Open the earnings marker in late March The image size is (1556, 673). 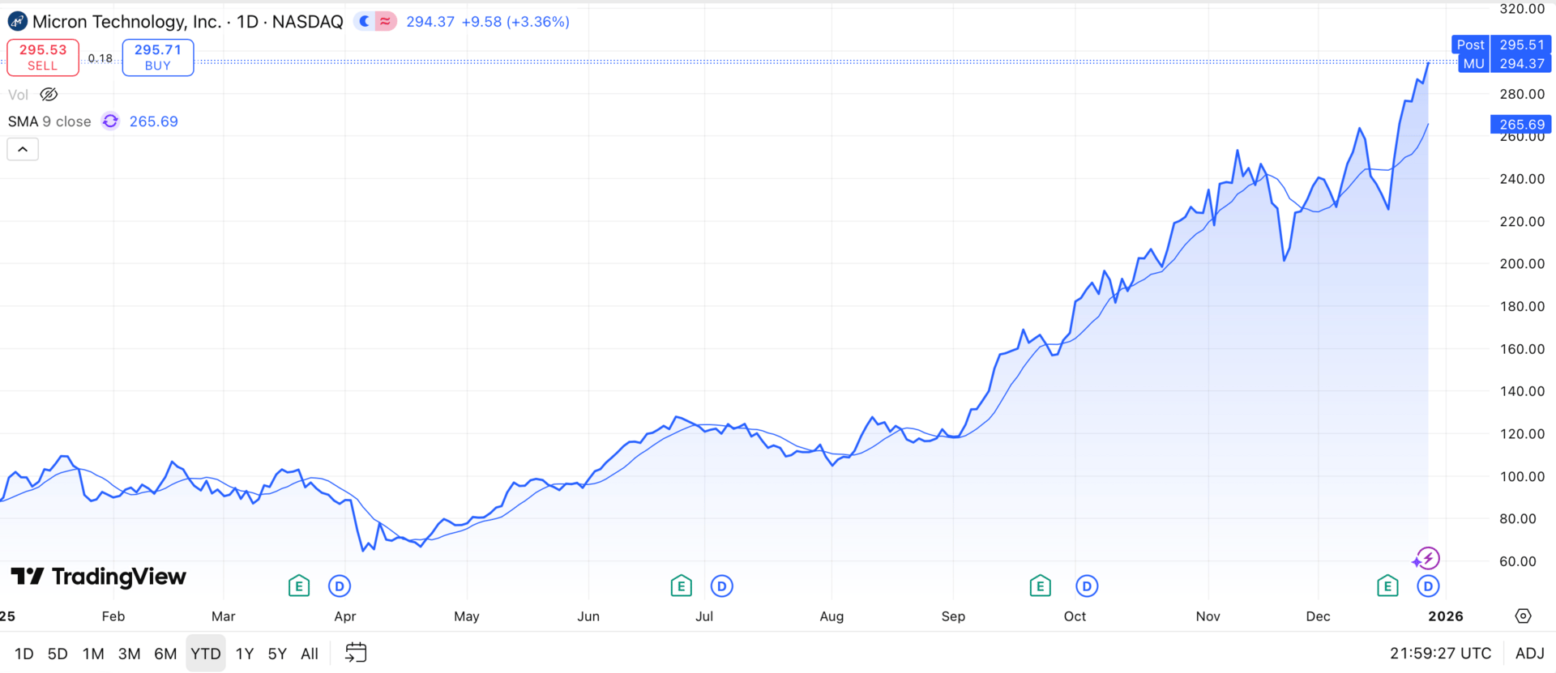[299, 586]
